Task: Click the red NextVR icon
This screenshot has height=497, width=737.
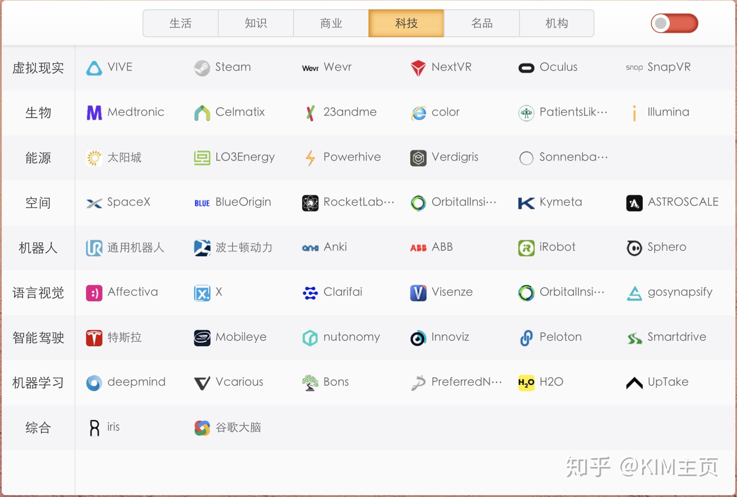Action: [x=418, y=68]
